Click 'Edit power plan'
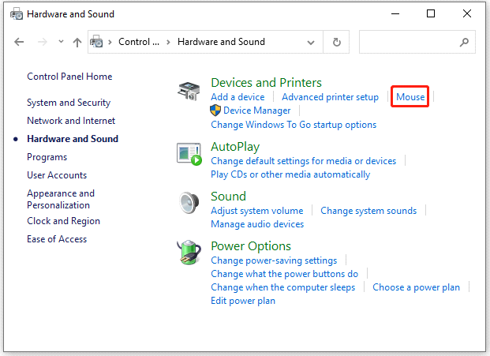The height and width of the screenshot is (356, 490). 243,301
